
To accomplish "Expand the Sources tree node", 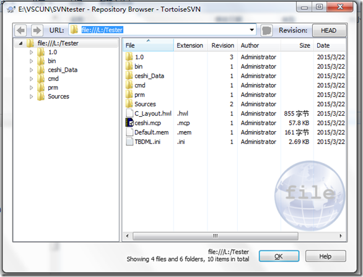I will pos(31,96).
